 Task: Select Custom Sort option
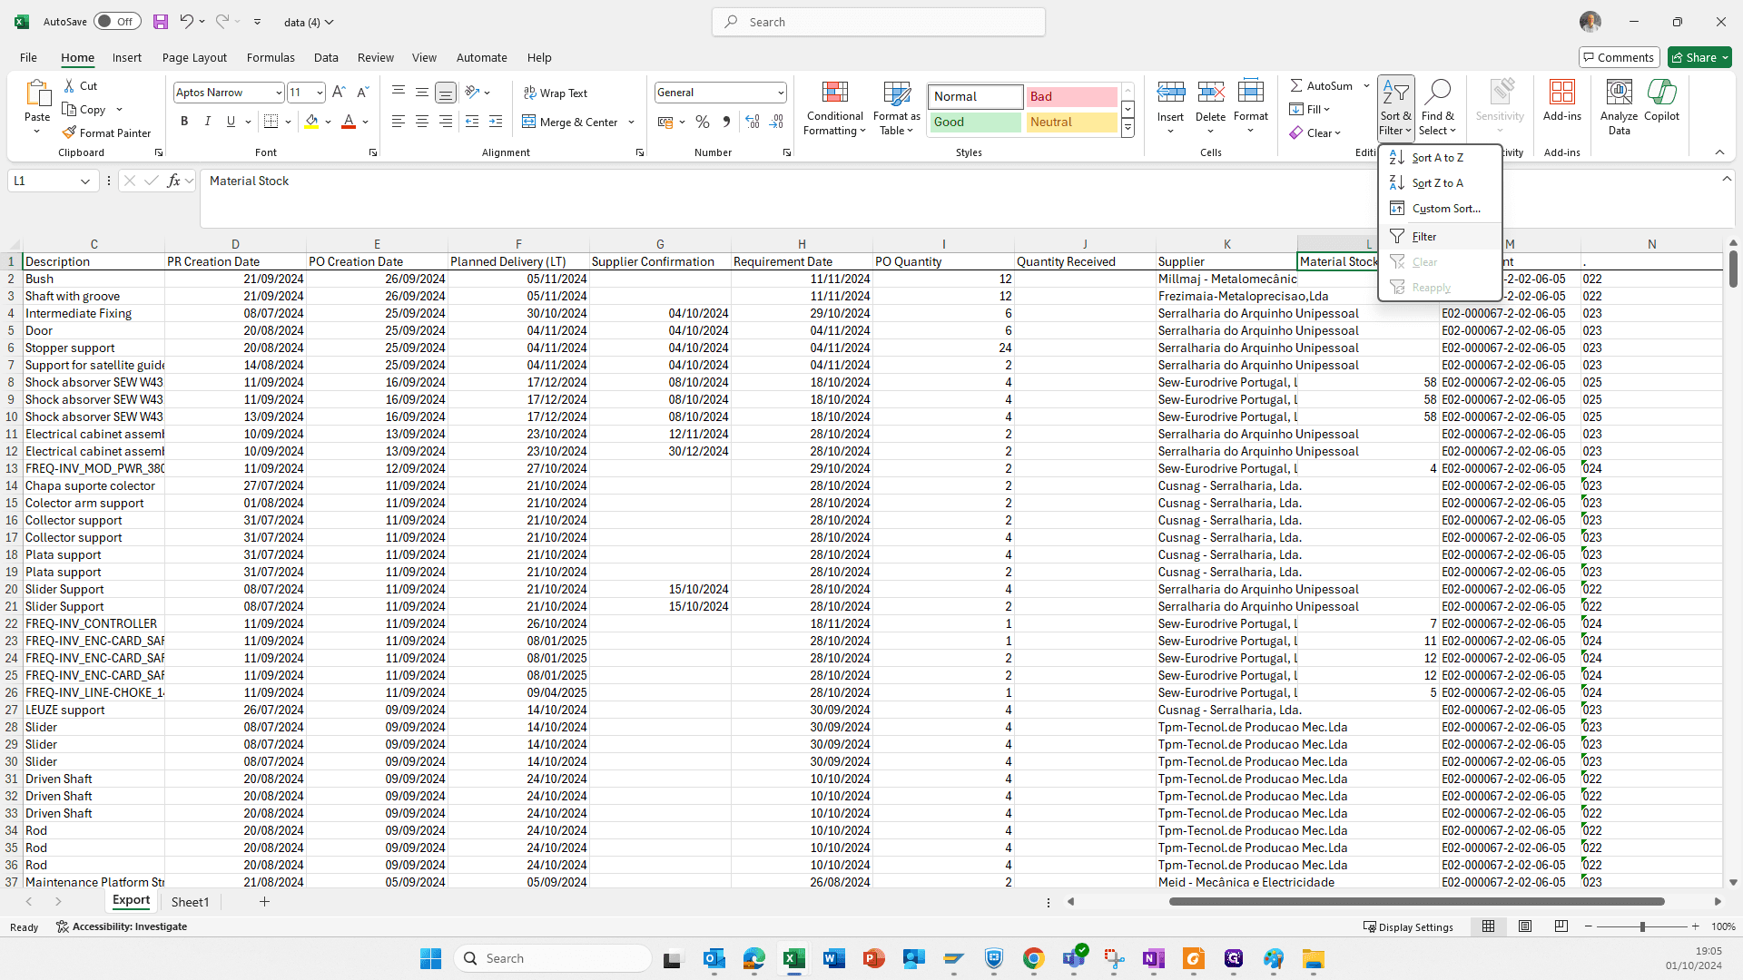(1445, 209)
